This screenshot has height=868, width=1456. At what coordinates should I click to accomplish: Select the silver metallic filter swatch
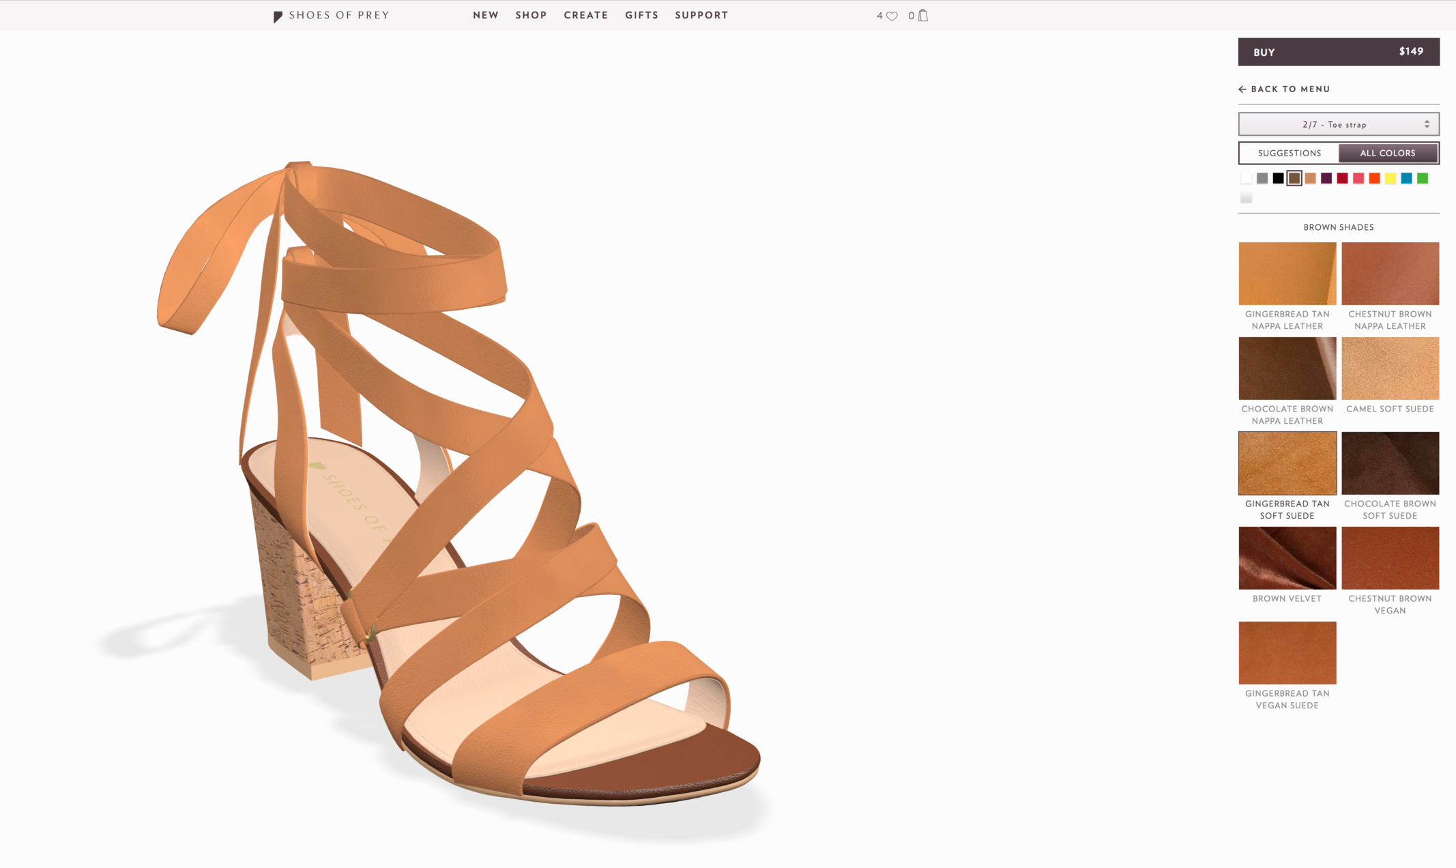point(1246,198)
